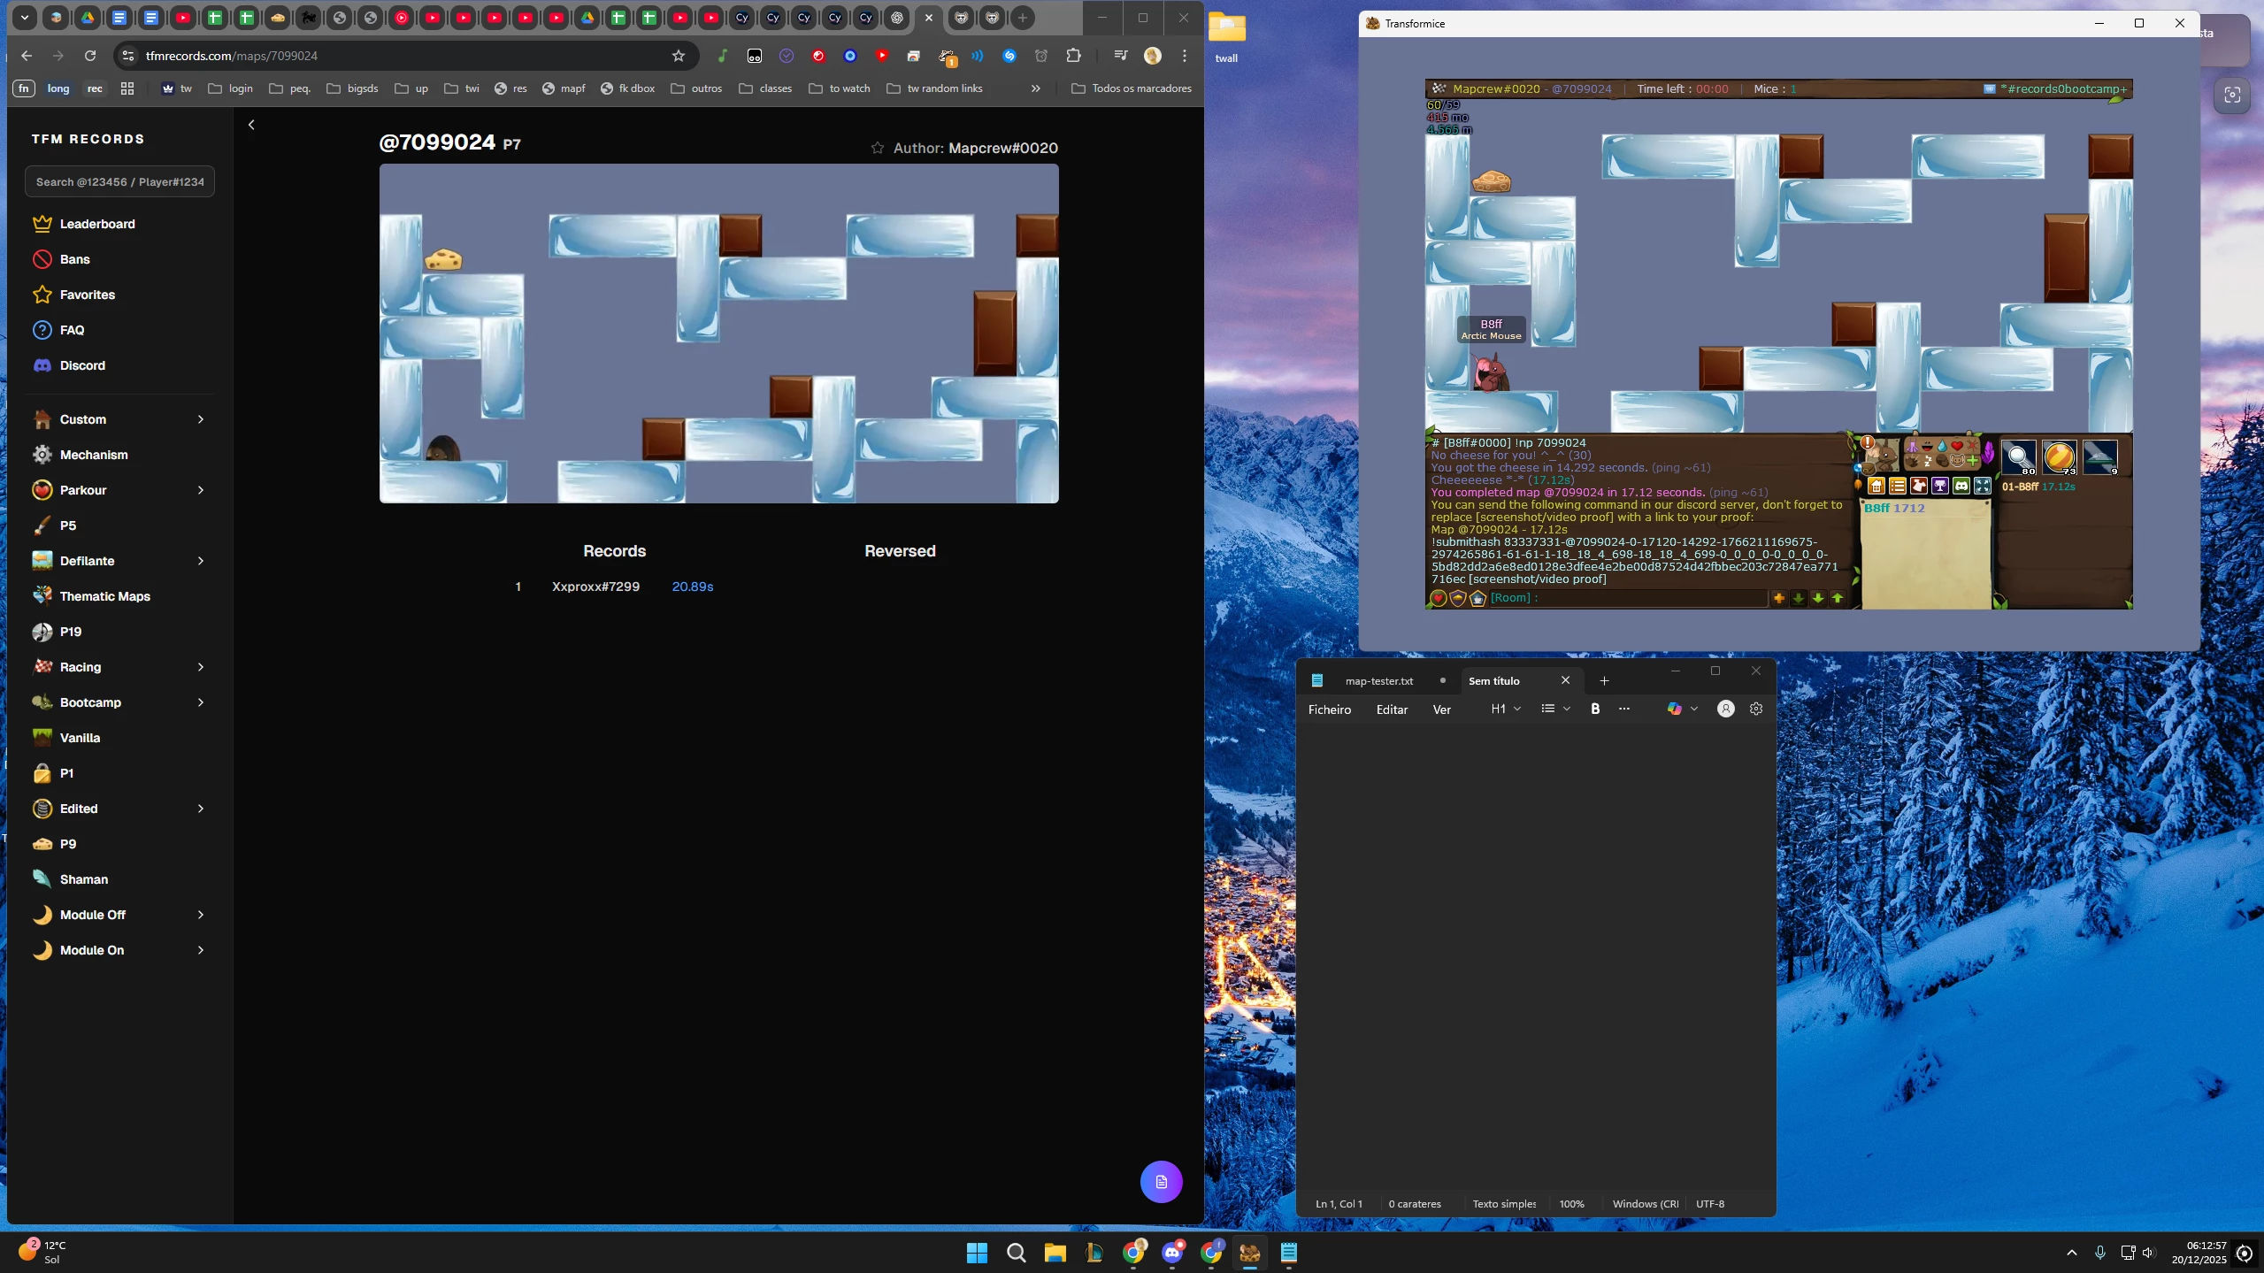2264x1273 pixels.
Task: Open the Ver menu in Notepad
Action: 1441,709
